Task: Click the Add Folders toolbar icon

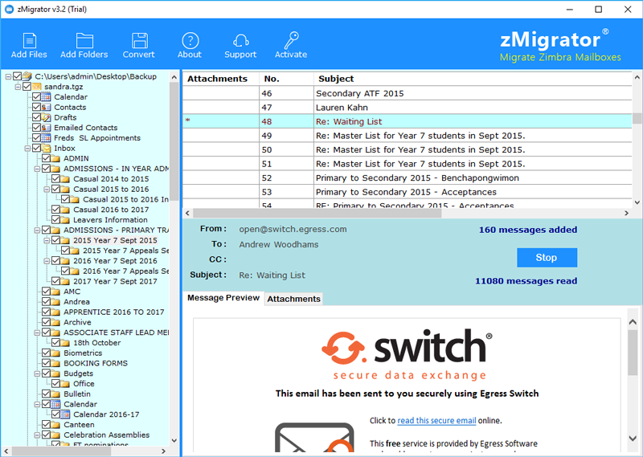Action: (x=84, y=41)
